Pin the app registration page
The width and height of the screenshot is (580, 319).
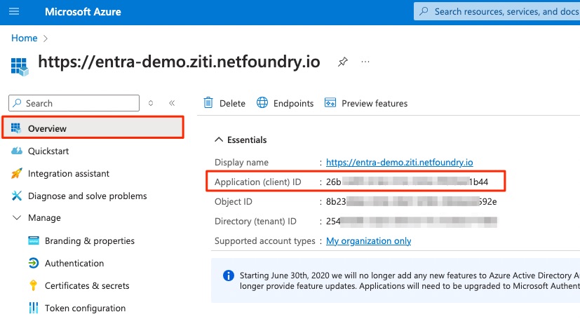pyautogui.click(x=342, y=62)
